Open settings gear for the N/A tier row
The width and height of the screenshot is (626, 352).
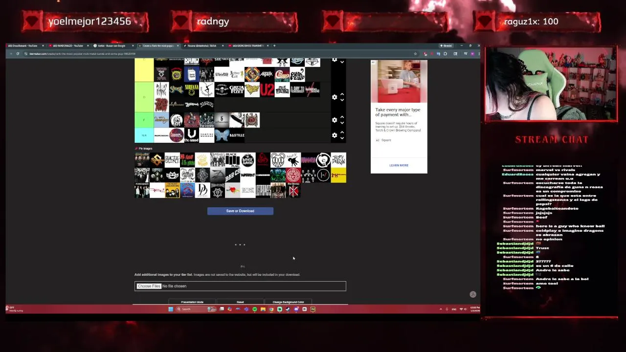pyautogui.click(x=335, y=135)
